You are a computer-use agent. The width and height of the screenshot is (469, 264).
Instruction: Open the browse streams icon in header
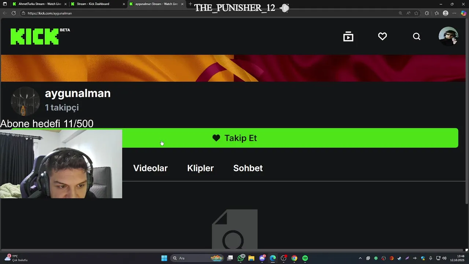(348, 36)
